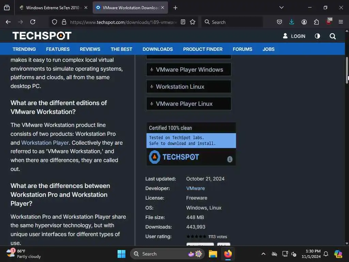The width and height of the screenshot is (349, 262).
Task: Open extensions puzzle icon
Action: click(316, 22)
